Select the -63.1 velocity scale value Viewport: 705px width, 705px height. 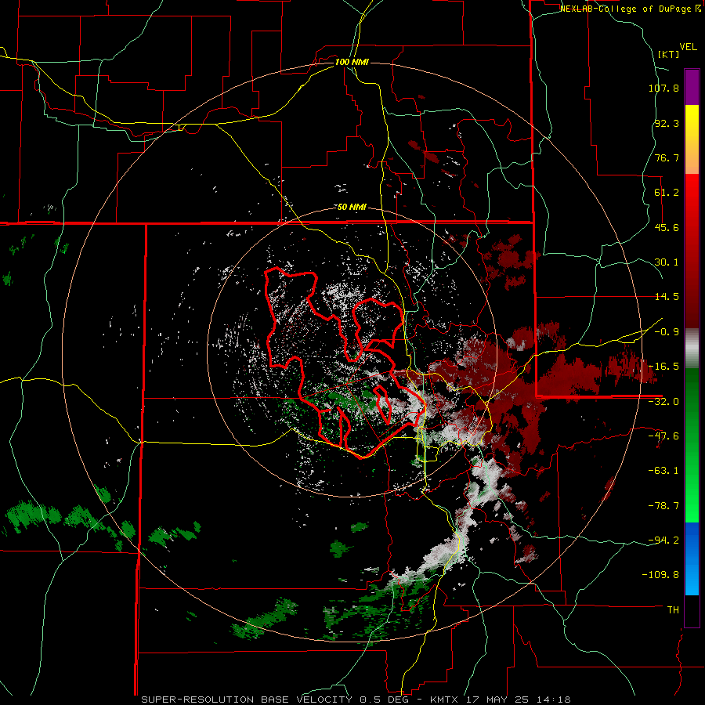663,471
